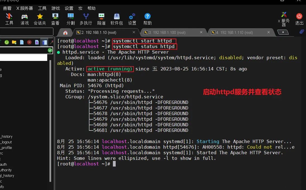The image size is (306, 190).
Task: Add a new tab with the plus button
Action: 283,32
